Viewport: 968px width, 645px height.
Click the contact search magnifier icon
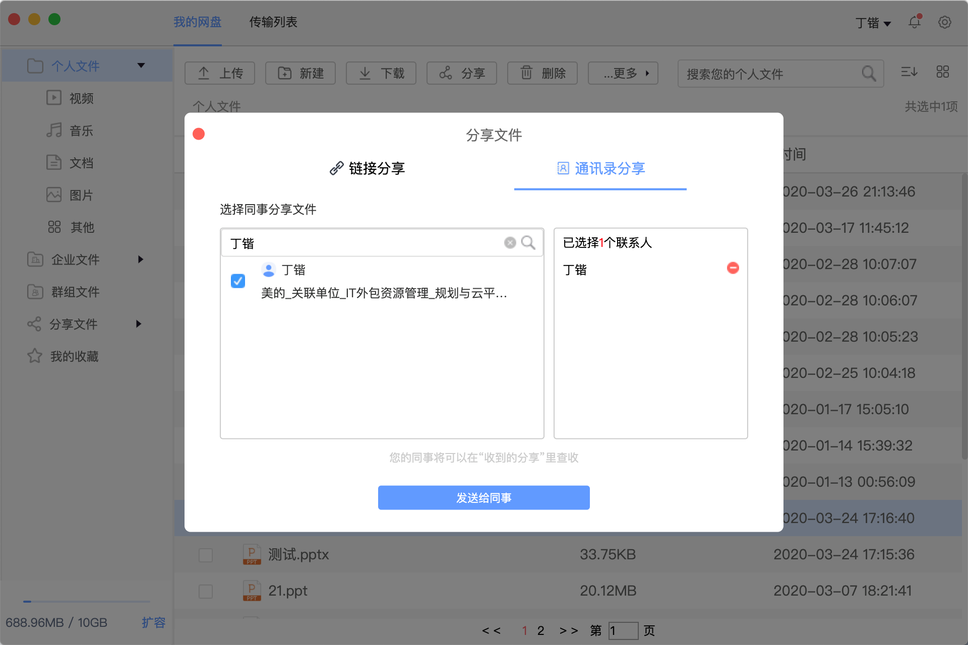coord(528,243)
